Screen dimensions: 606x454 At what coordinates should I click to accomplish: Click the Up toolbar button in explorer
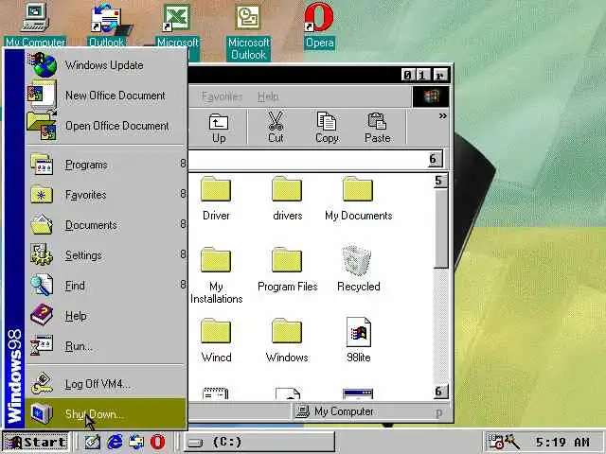click(219, 128)
